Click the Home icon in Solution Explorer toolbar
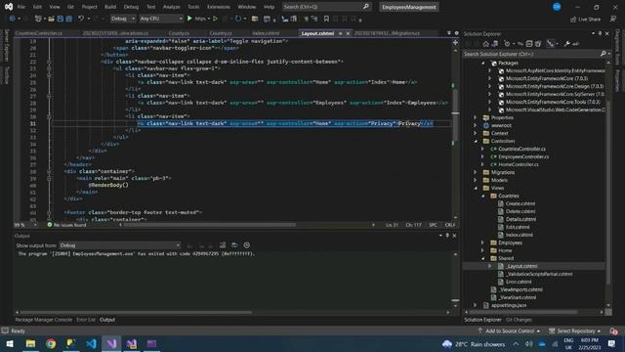 click(x=485, y=44)
